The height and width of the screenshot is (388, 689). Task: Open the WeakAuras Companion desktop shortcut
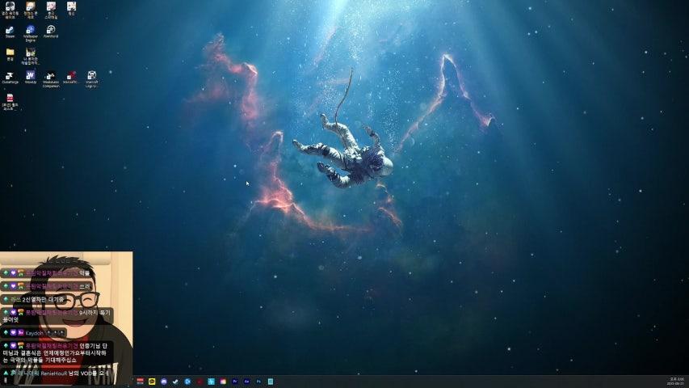pos(51,79)
